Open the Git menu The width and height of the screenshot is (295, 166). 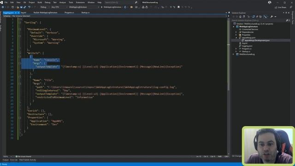point(24,2)
